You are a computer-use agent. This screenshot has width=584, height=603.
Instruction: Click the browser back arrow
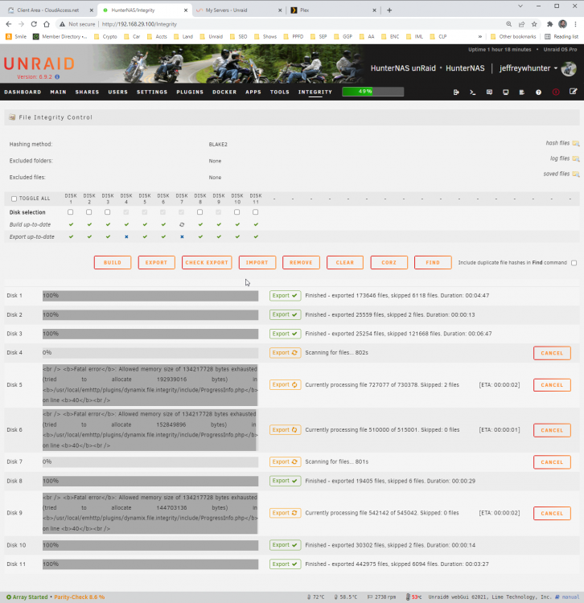click(x=9, y=24)
